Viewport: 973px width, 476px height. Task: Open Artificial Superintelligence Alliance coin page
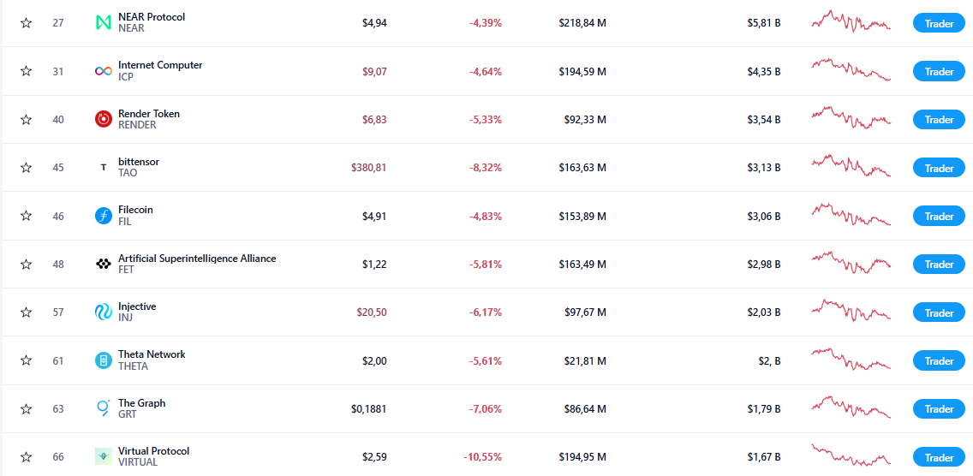[197, 259]
